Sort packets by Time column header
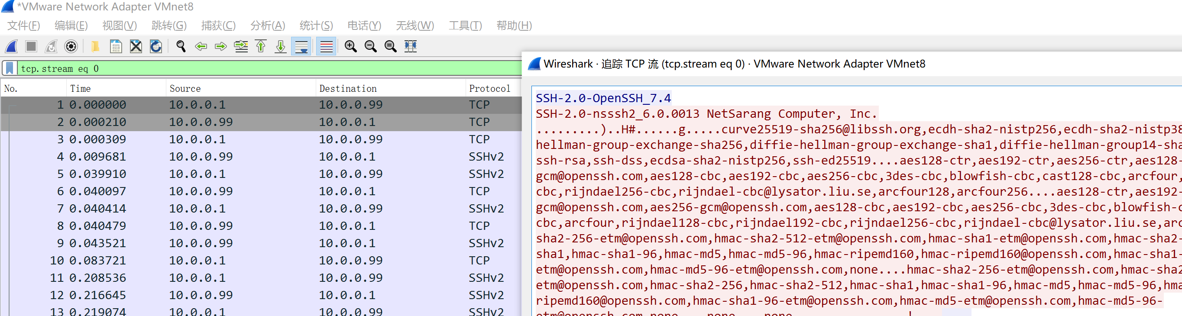 pos(116,88)
